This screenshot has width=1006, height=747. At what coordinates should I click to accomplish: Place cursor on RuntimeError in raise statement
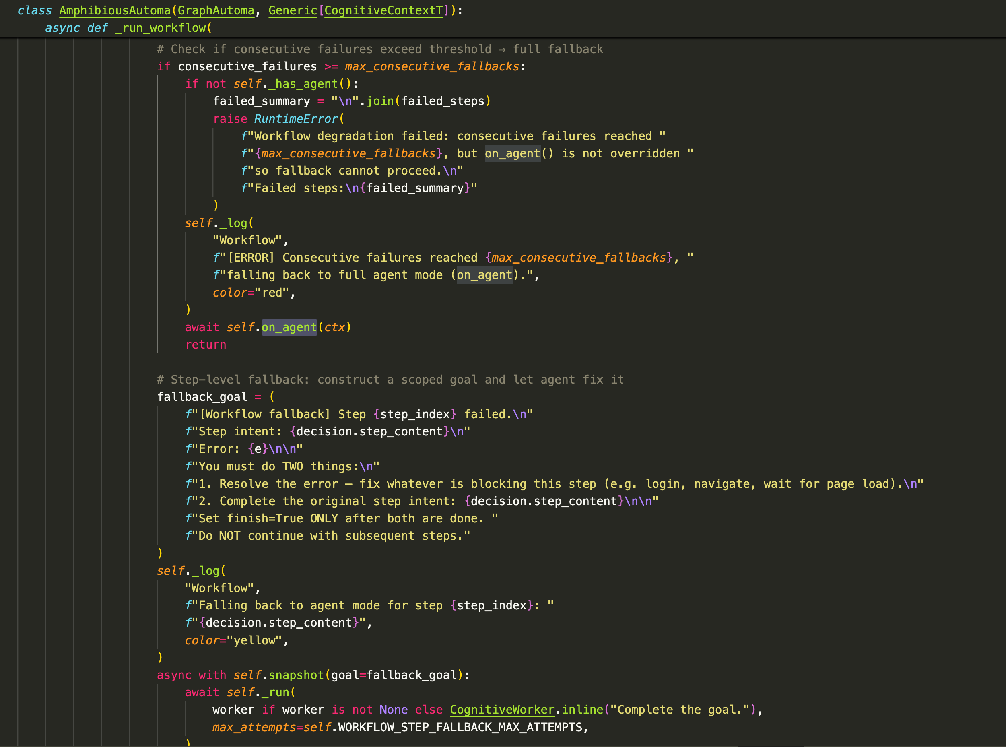click(296, 118)
